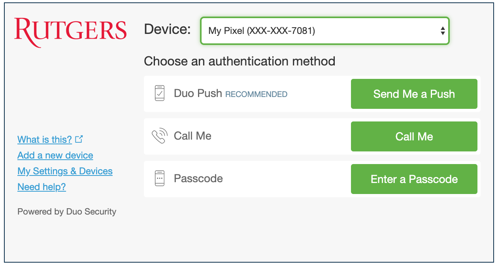
Task: Click the Enter a Passcode button
Action: click(x=414, y=179)
